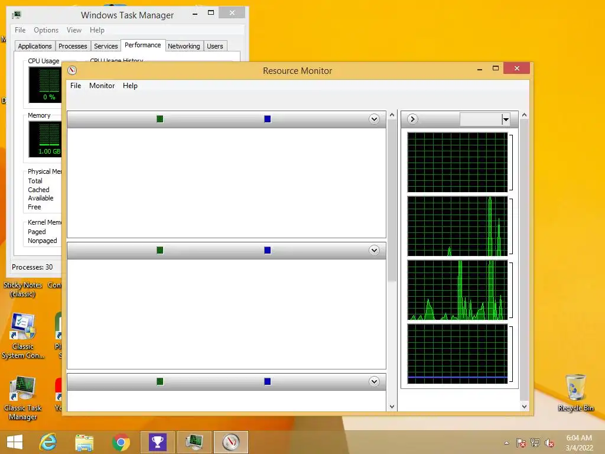Open the Monitor menu in Resource Monitor

102,86
